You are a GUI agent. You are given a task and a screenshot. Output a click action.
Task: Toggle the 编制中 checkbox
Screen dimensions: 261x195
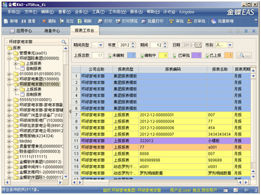142,56
